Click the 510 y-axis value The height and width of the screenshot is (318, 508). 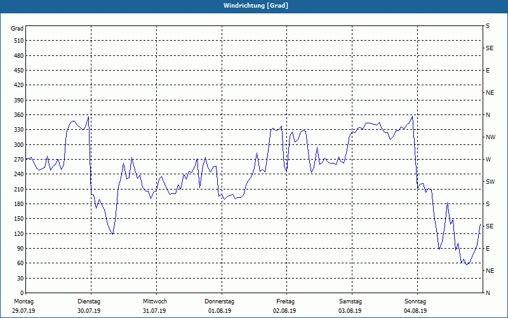pos(19,41)
